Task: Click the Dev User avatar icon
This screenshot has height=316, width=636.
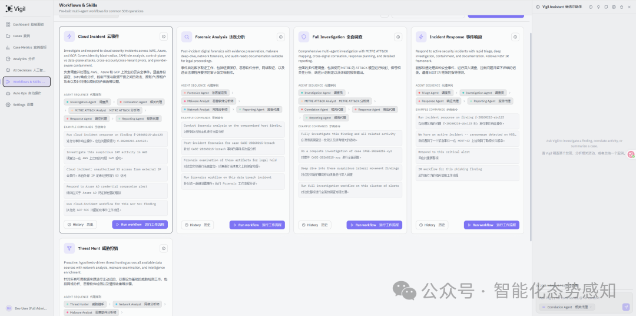Action: [x=8, y=308]
